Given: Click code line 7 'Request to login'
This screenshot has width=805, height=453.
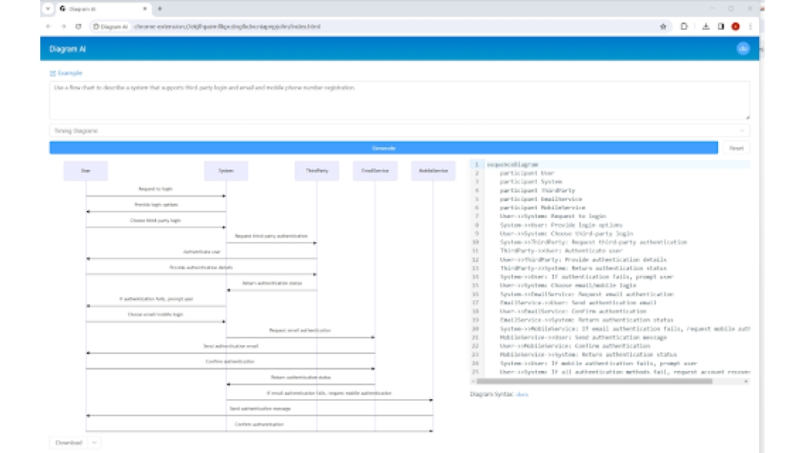Looking at the screenshot, I should (553, 216).
